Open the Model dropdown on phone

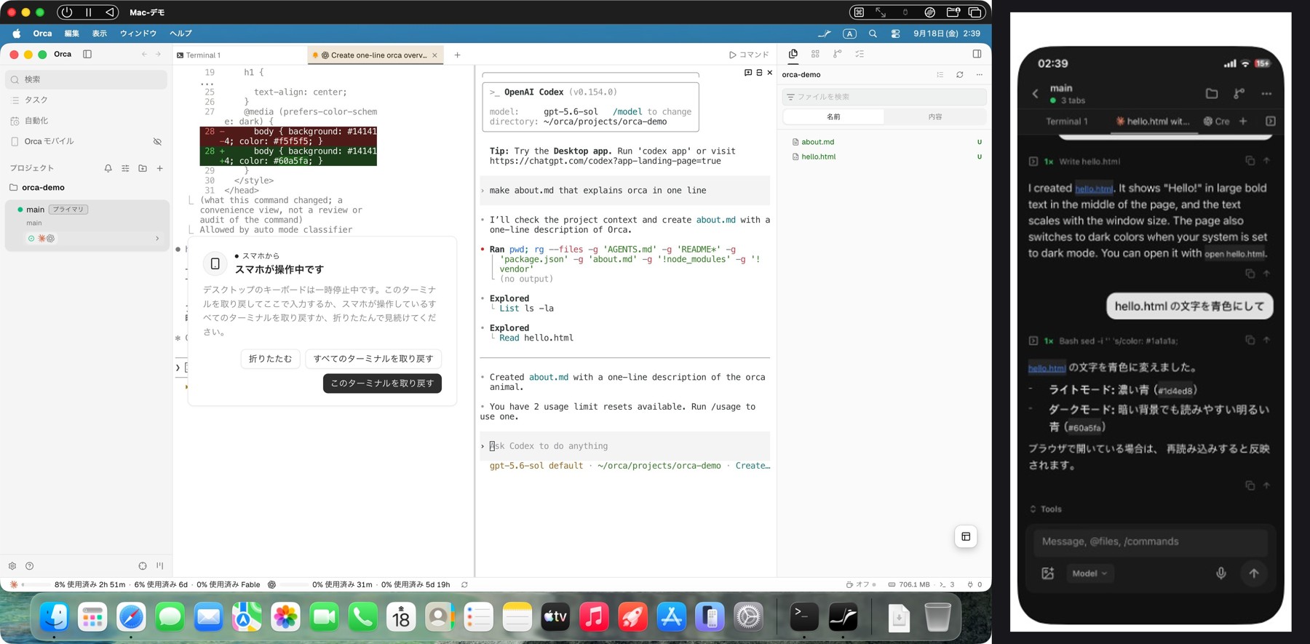point(1089,573)
